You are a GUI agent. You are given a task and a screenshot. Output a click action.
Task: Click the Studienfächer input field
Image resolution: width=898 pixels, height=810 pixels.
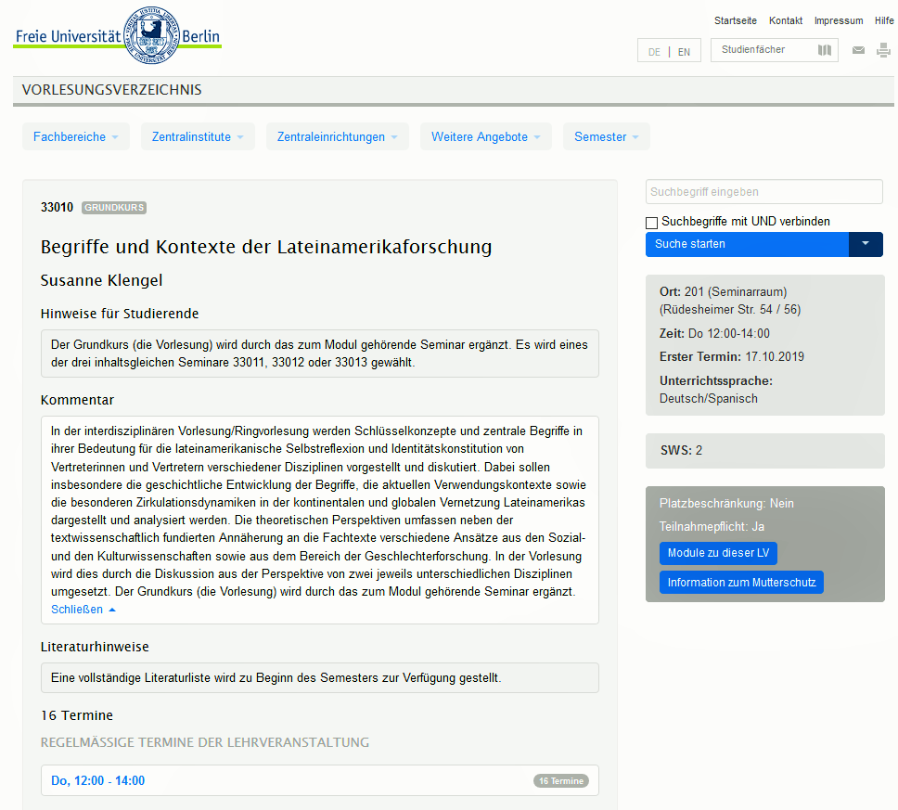[x=775, y=50]
